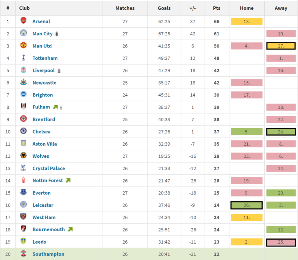This screenshot has height=260, width=298.
Task: Click the Chelsea club badge
Action: point(23,131)
